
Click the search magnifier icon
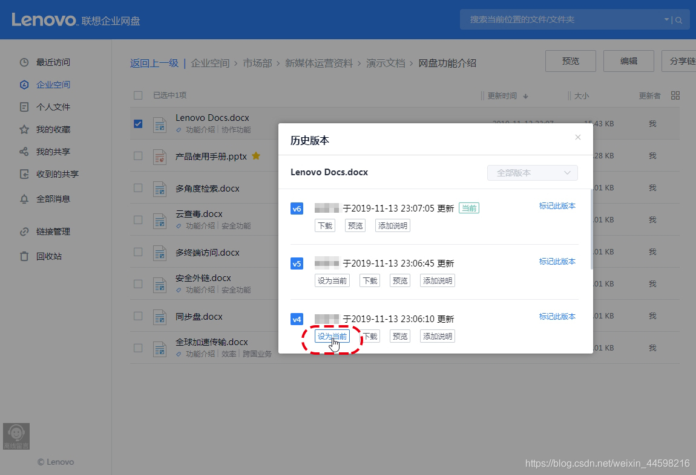(678, 20)
